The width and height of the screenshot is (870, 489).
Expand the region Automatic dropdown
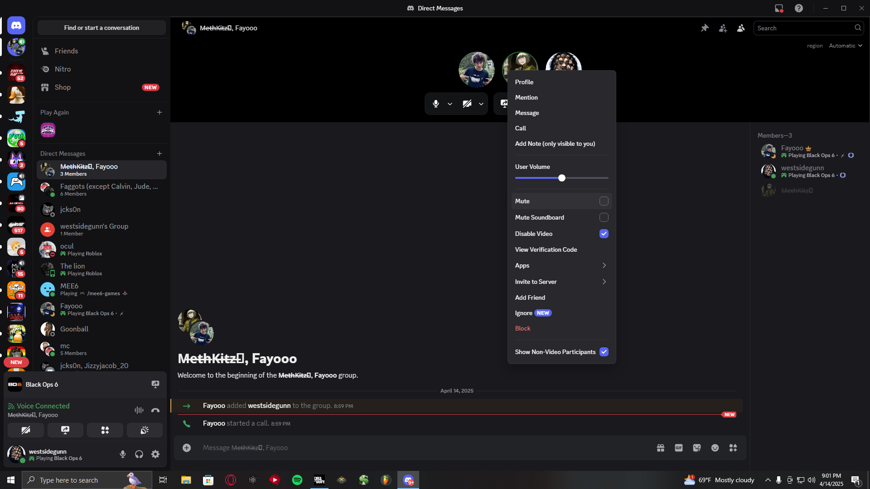[846, 46]
